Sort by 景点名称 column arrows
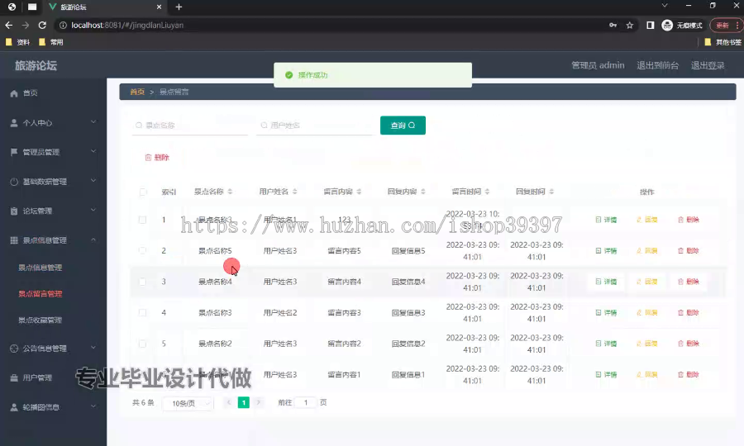Viewport: 744px width, 446px height. coord(230,192)
